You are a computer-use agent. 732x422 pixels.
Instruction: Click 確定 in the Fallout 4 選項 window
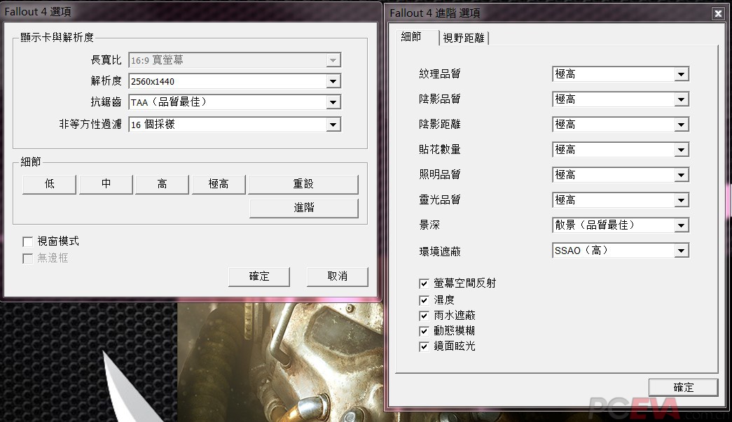coord(259,276)
